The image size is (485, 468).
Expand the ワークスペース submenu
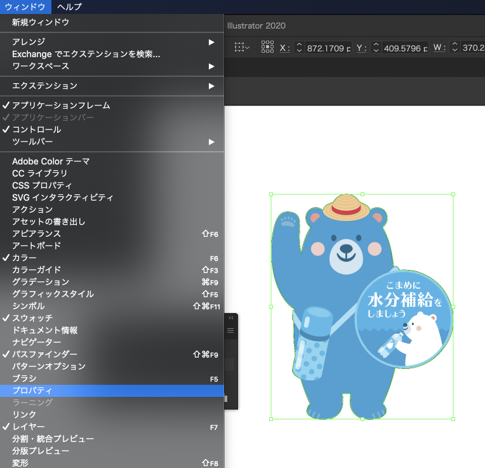pyautogui.click(x=112, y=66)
